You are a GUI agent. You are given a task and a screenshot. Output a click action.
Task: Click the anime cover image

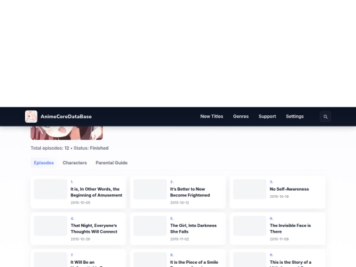(x=67, y=133)
